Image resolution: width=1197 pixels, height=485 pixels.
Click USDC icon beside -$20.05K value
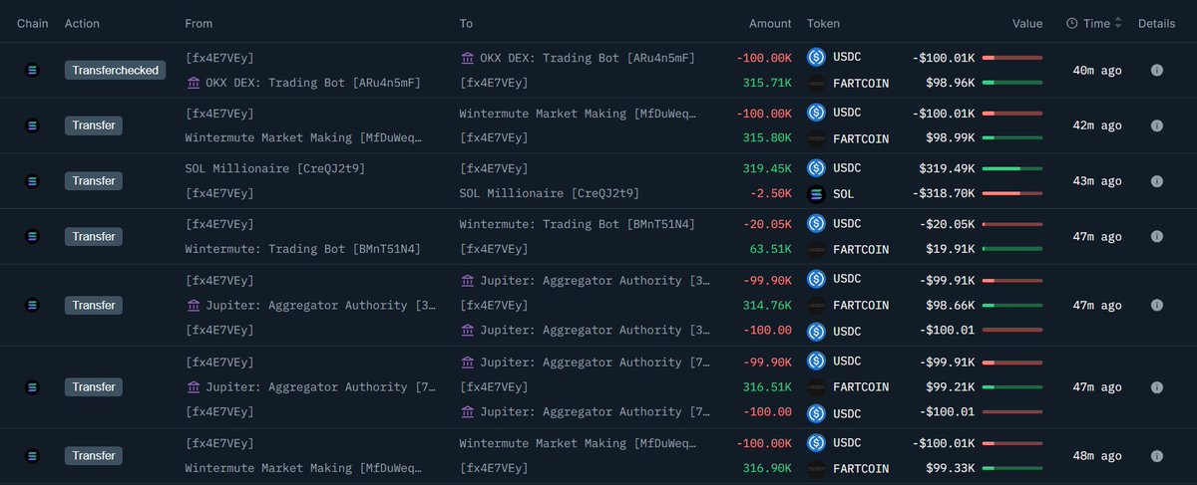816,224
